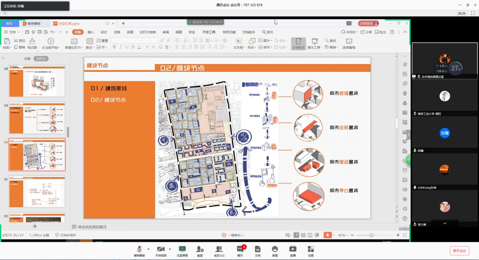Click the 访客登录 guest login button

tap(368, 23)
